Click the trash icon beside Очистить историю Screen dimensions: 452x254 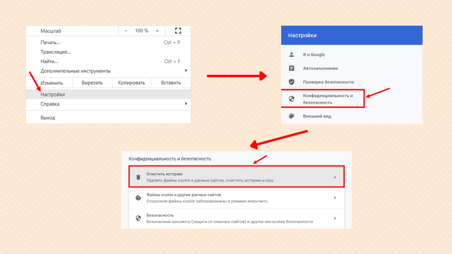pos(138,177)
